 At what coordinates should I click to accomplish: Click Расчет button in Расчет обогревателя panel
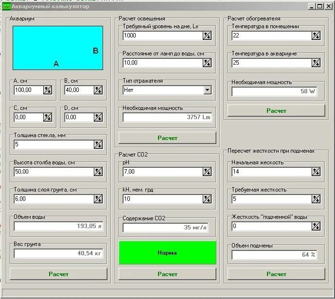(276, 111)
